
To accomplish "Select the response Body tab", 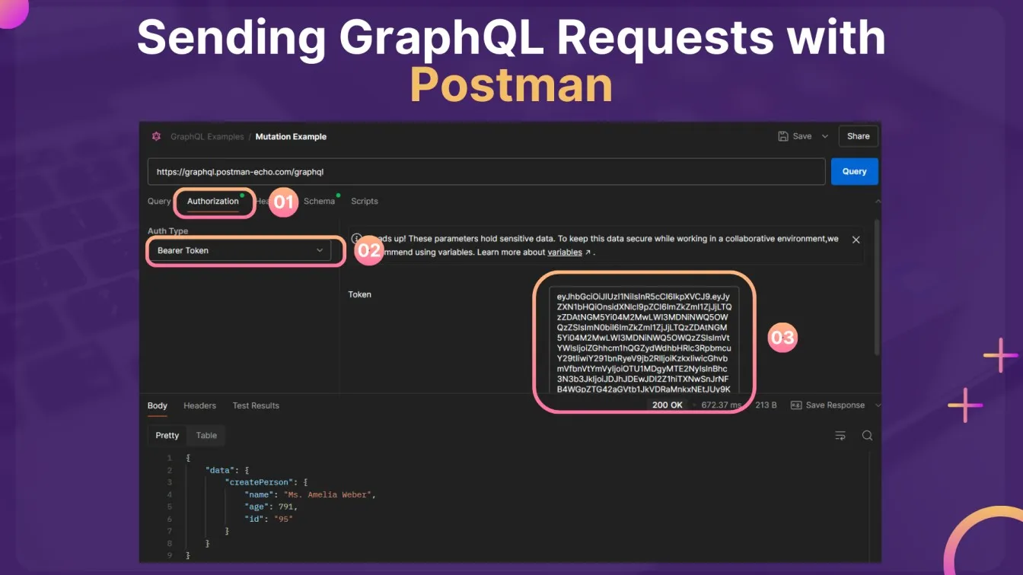I will (158, 406).
